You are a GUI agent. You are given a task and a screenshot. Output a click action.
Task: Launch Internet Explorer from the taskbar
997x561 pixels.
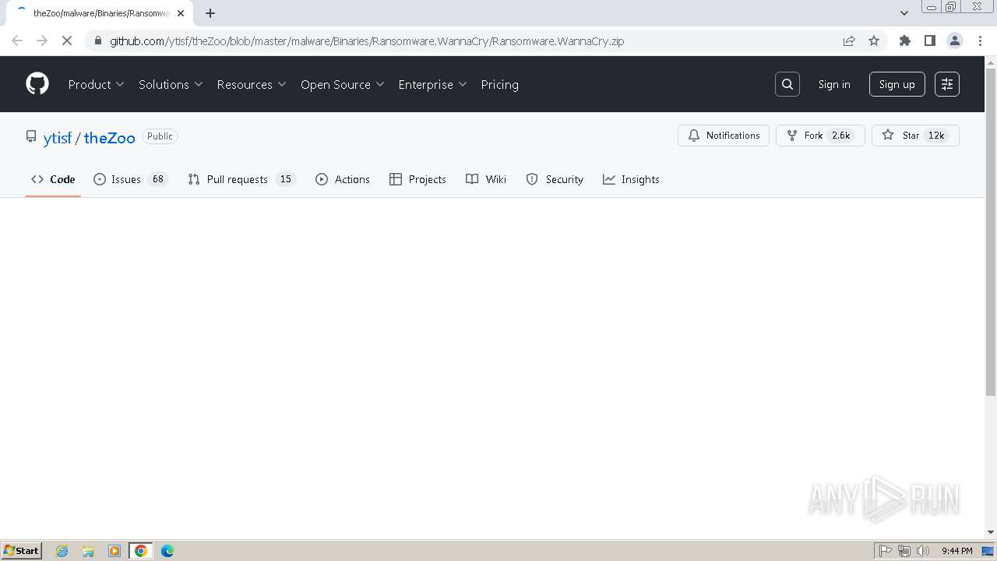(62, 551)
